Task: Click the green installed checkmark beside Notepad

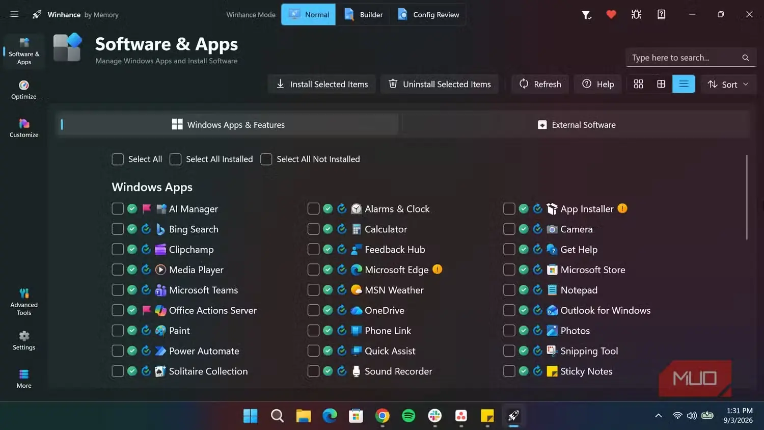Action: click(524, 290)
